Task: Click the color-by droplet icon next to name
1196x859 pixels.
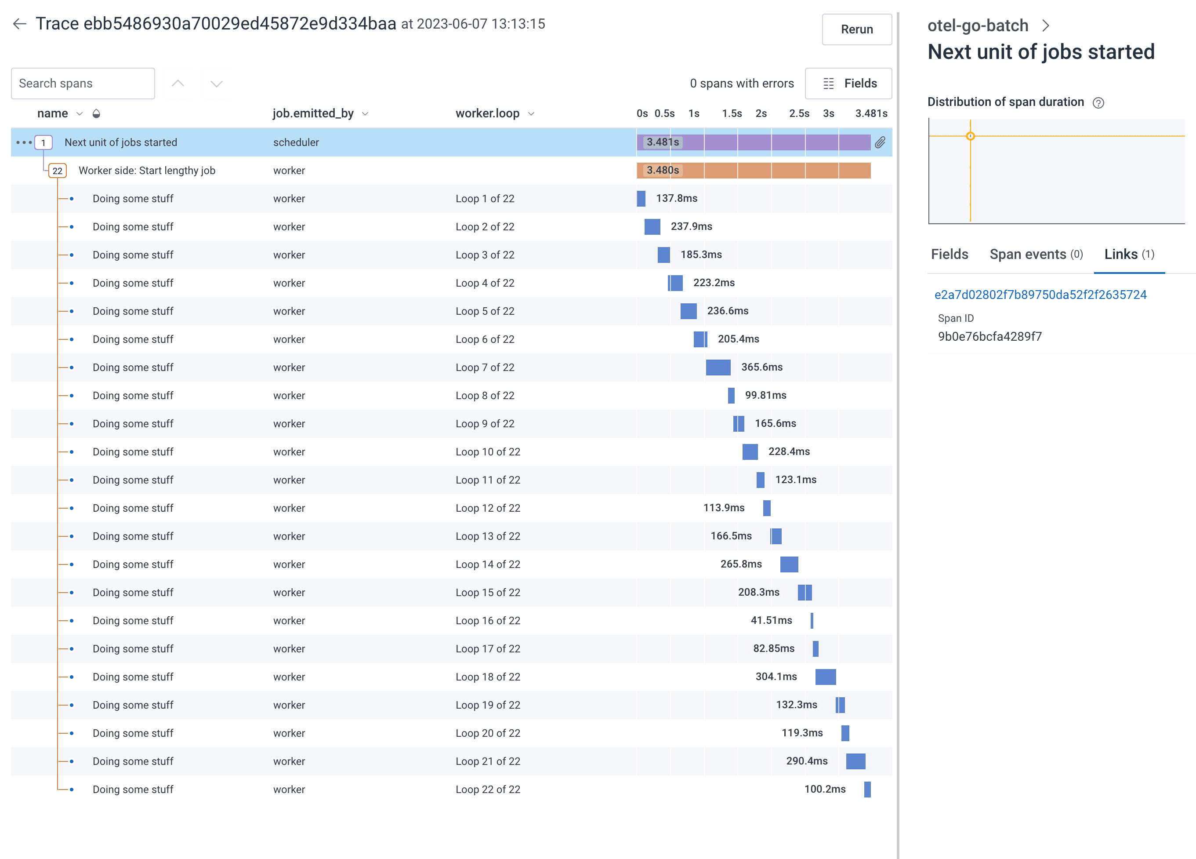Action: (x=96, y=113)
